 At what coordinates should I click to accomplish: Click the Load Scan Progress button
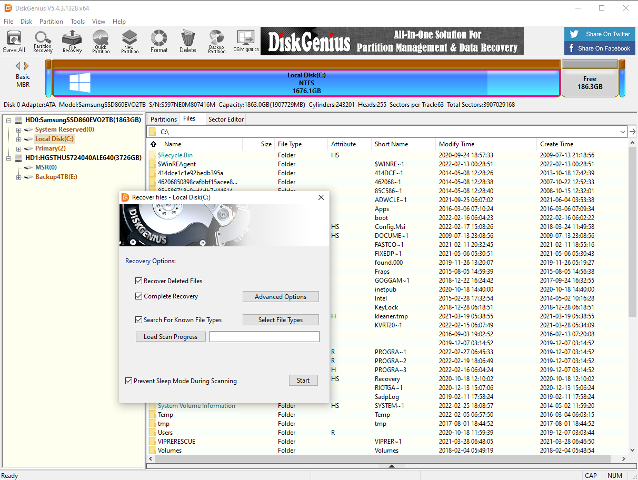tap(171, 337)
